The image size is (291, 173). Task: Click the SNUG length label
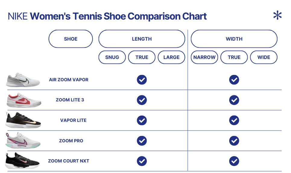click(x=112, y=57)
